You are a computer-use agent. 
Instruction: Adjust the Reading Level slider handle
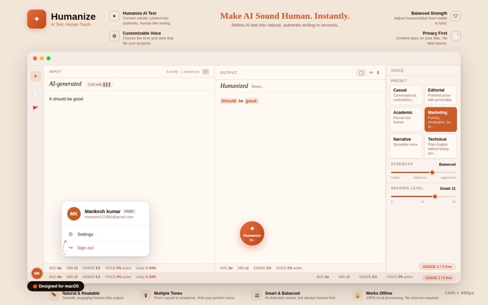tap(435, 196)
